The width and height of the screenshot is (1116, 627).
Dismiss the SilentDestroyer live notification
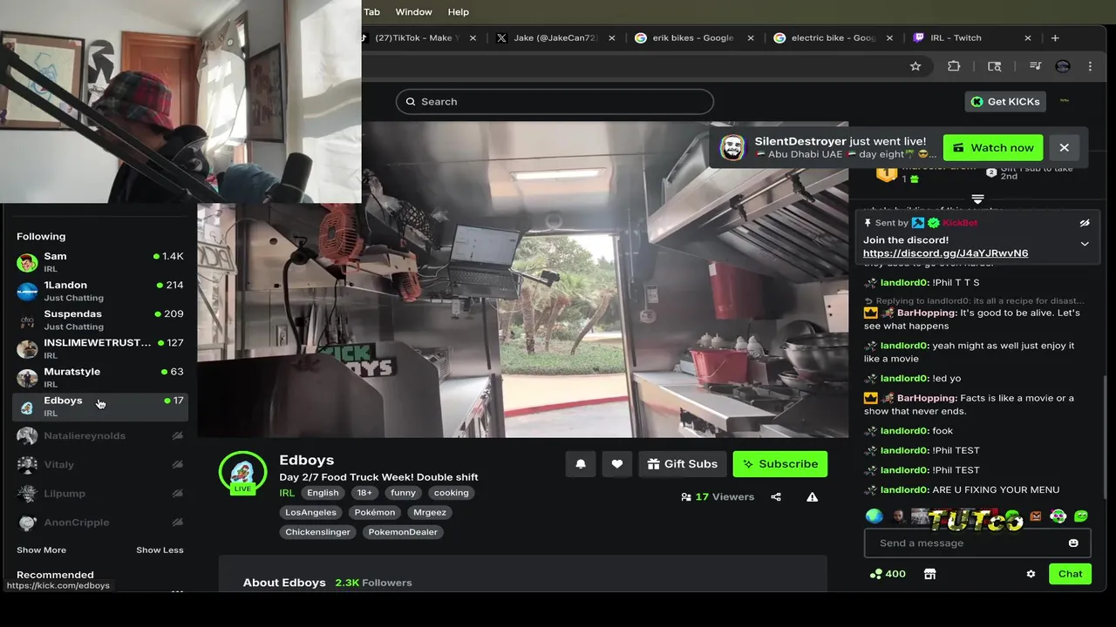[x=1064, y=147]
